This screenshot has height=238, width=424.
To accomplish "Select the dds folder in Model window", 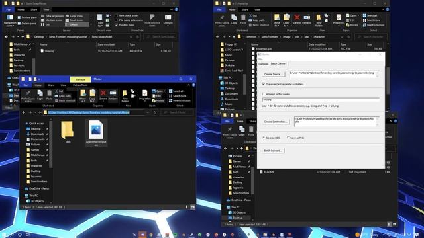I will pos(68,132).
